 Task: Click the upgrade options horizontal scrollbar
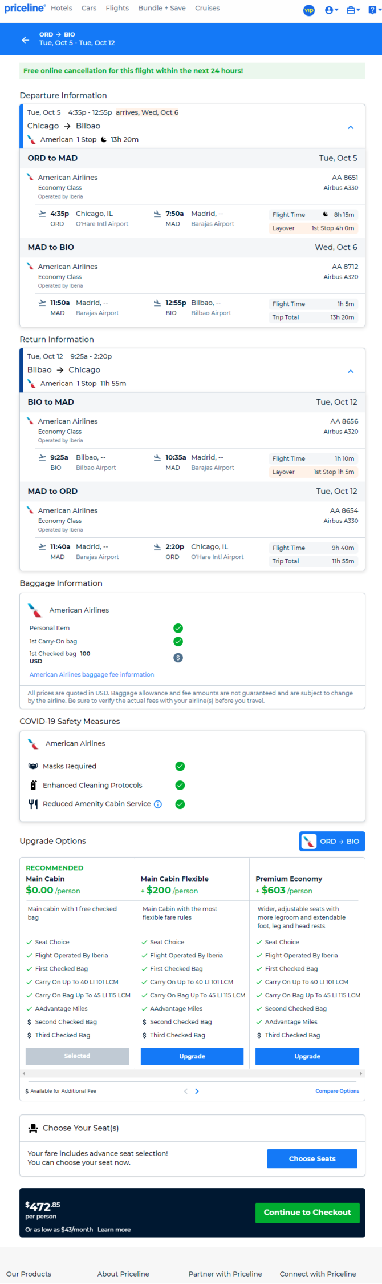pos(192,1074)
